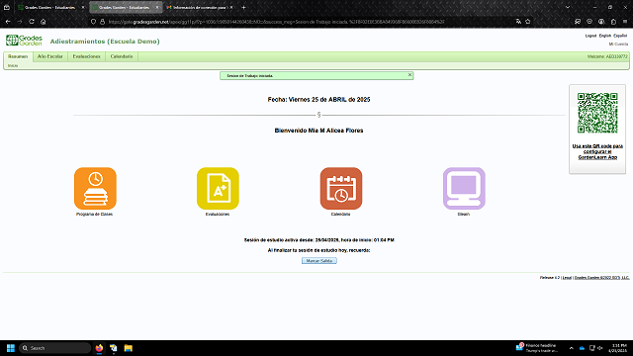633x356 pixels.
Task: Open the Finance headline news widget
Action: click(x=538, y=348)
